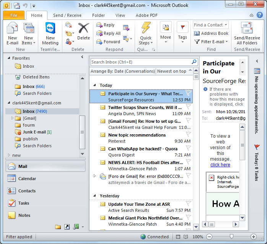The height and width of the screenshot is (244, 267).
Task: Minimize the ribbon with the caret icon
Action: pos(251,15)
